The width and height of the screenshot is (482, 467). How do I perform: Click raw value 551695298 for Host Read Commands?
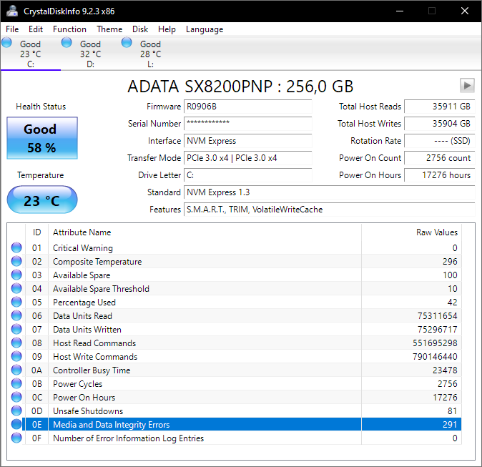pos(435,343)
